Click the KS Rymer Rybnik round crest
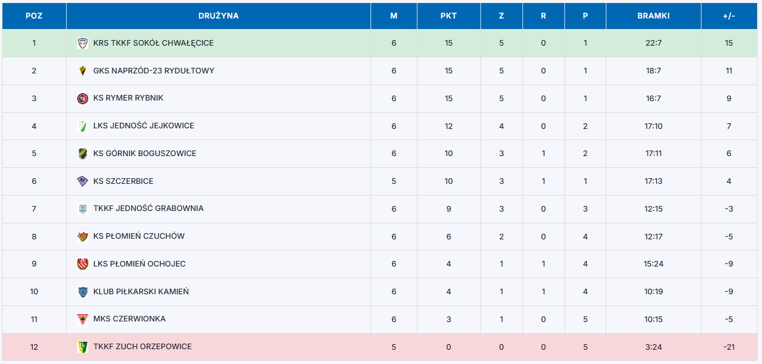The height and width of the screenshot is (364, 762). (83, 98)
